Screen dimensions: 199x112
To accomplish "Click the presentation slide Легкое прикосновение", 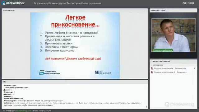I will tap(75, 45).
